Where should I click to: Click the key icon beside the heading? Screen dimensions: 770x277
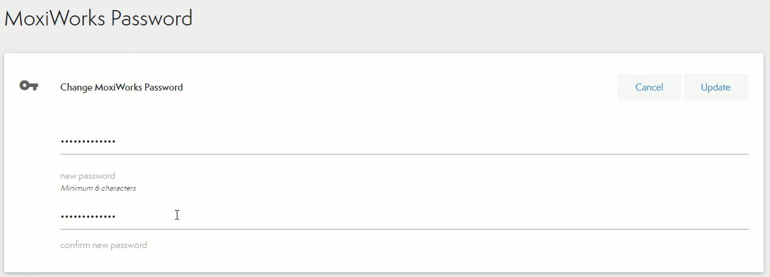click(28, 86)
